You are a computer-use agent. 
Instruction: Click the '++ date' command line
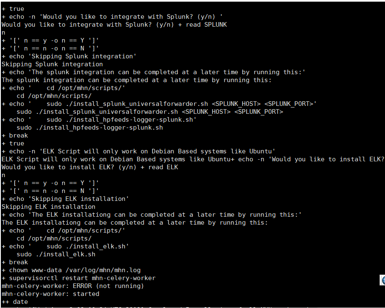pos(15,302)
